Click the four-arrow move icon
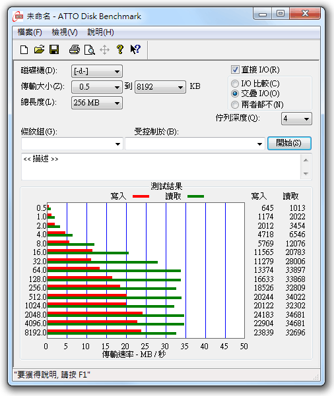Screen dimensions: 334x396 tap(104, 50)
